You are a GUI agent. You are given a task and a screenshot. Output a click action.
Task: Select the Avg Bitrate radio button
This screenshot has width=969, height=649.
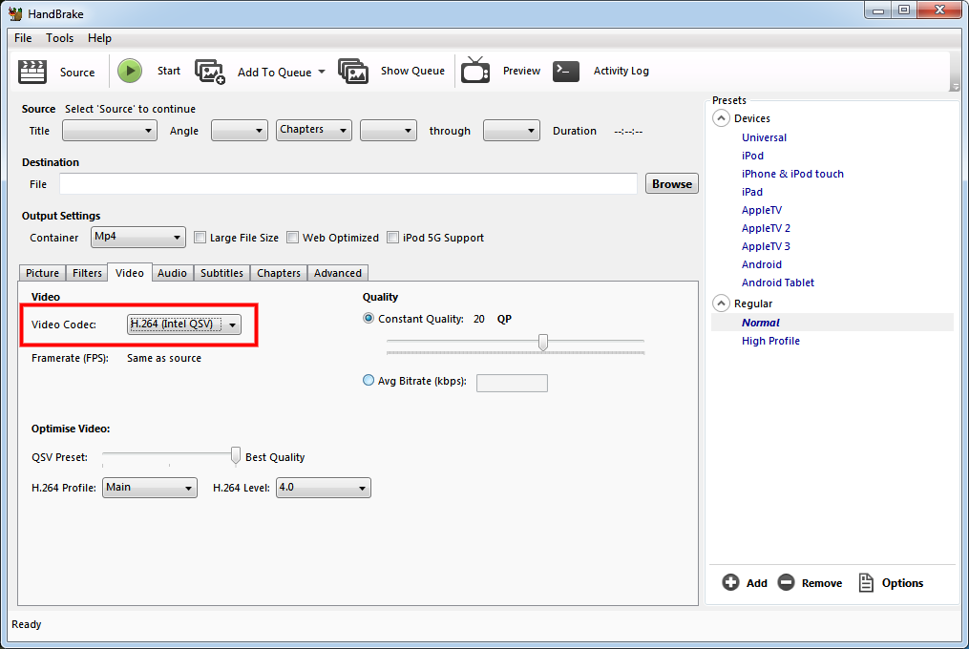click(x=369, y=380)
